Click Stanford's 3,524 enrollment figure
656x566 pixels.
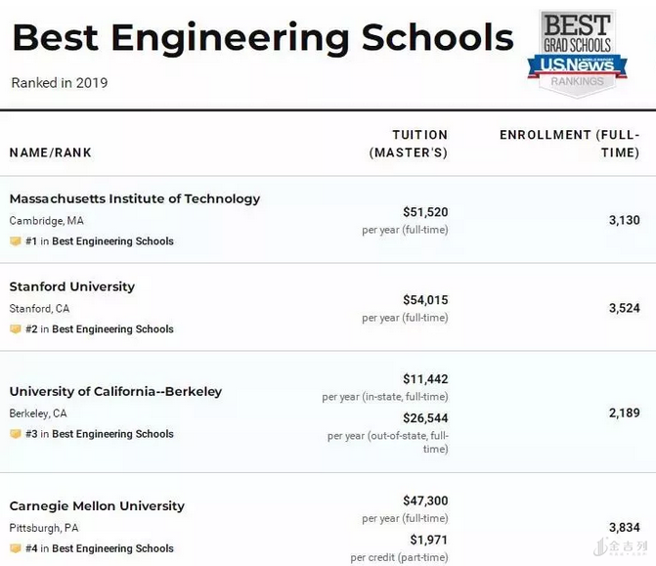point(624,308)
